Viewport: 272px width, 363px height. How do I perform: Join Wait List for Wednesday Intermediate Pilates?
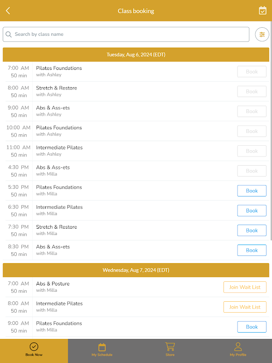pyautogui.click(x=245, y=307)
